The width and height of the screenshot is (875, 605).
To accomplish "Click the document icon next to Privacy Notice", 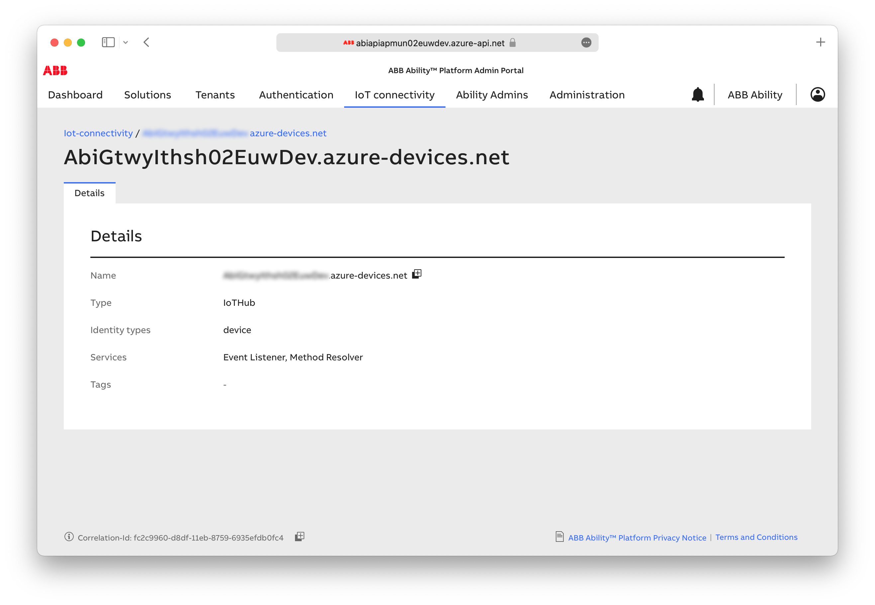I will (559, 537).
